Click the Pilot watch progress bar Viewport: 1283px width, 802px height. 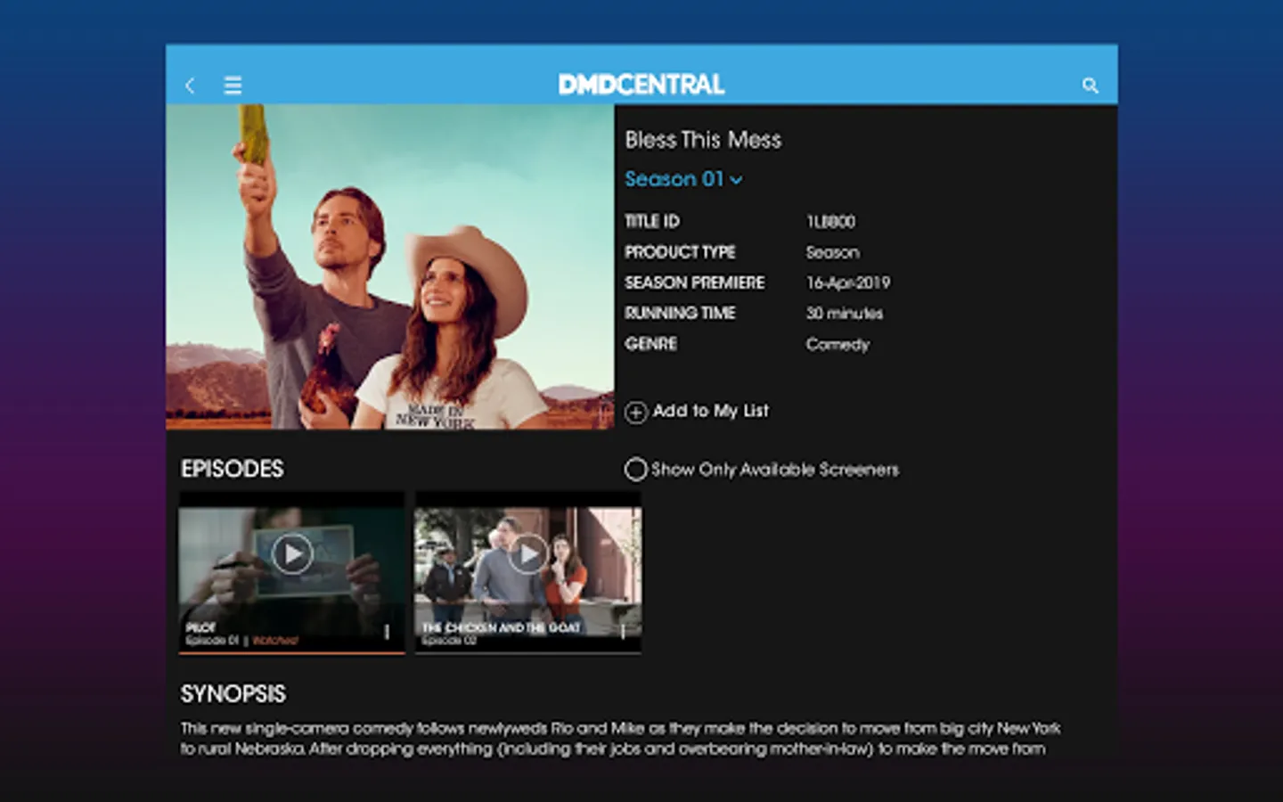point(291,652)
